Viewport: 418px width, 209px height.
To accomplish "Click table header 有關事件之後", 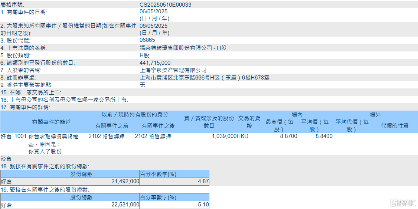I will point(158,126).
